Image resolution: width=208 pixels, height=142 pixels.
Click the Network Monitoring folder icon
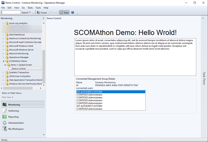click(7, 53)
